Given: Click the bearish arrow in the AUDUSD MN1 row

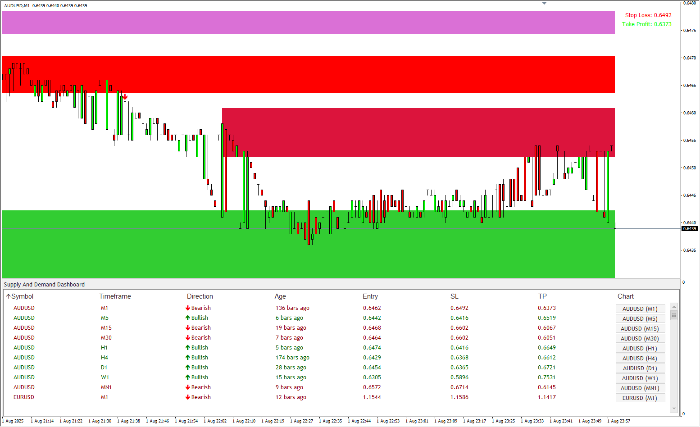Looking at the screenshot, I should pos(188,387).
